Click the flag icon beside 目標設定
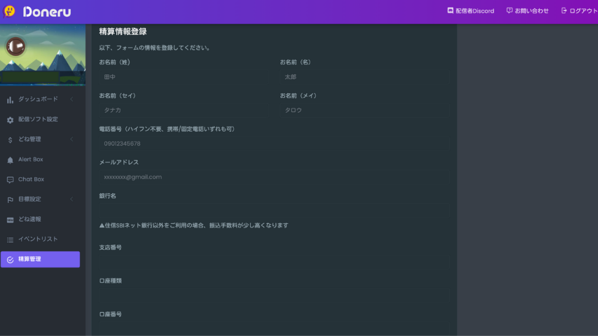This screenshot has height=336, width=598. [x=10, y=199]
